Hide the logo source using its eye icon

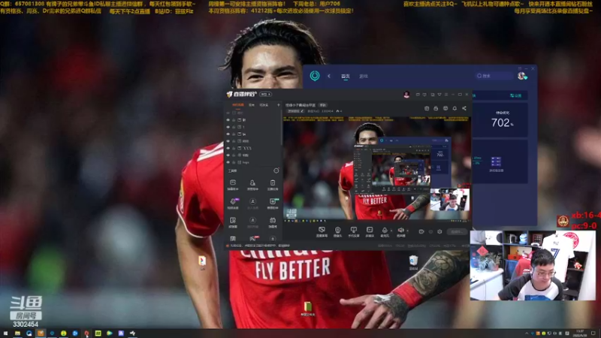coord(228,162)
